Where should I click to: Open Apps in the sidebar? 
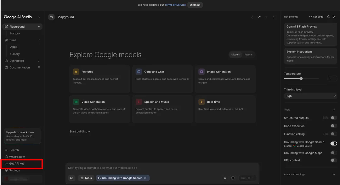click(x=14, y=47)
